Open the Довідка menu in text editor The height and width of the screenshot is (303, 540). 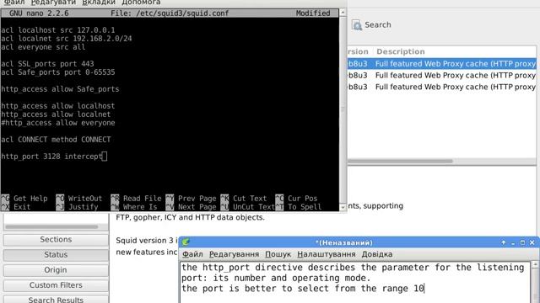point(377,254)
